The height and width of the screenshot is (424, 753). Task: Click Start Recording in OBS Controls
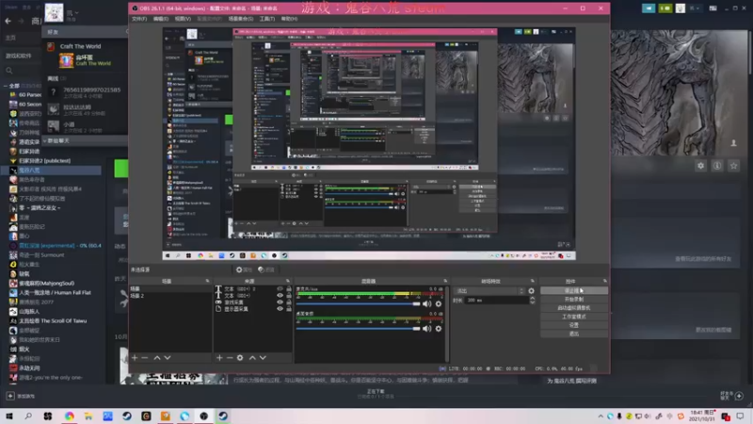point(574,300)
